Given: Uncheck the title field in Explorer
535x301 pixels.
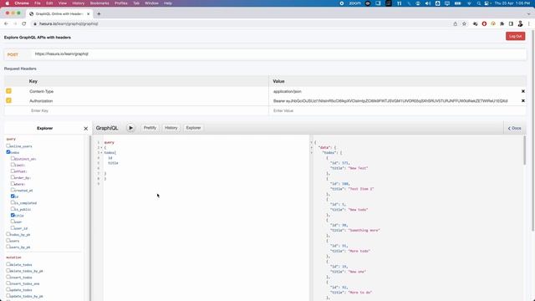Looking at the screenshot, I should [13, 215].
